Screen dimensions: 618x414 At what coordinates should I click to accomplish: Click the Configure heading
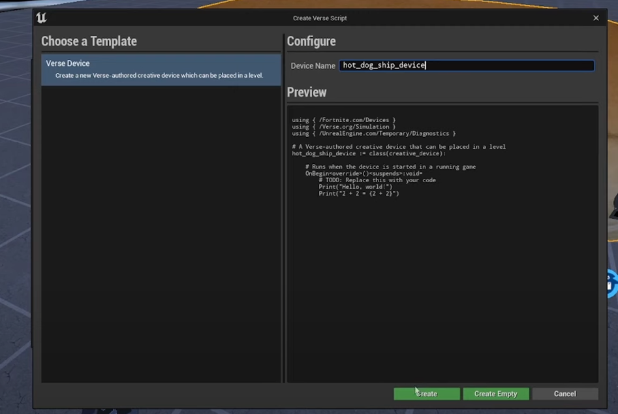pyautogui.click(x=311, y=41)
